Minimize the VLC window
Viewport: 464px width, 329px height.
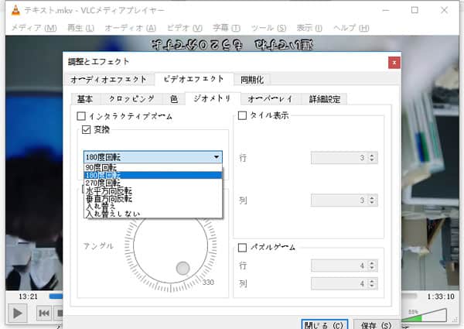(x=386, y=10)
